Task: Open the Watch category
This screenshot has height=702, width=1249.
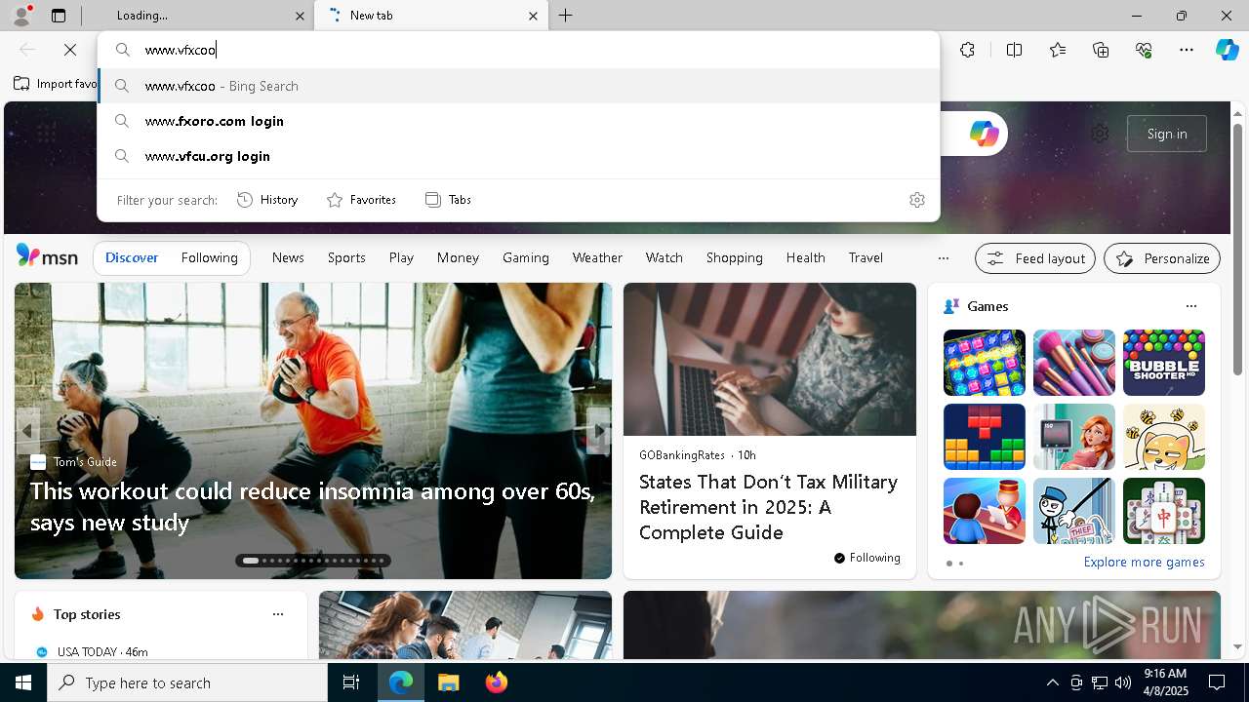Action: [x=665, y=257]
